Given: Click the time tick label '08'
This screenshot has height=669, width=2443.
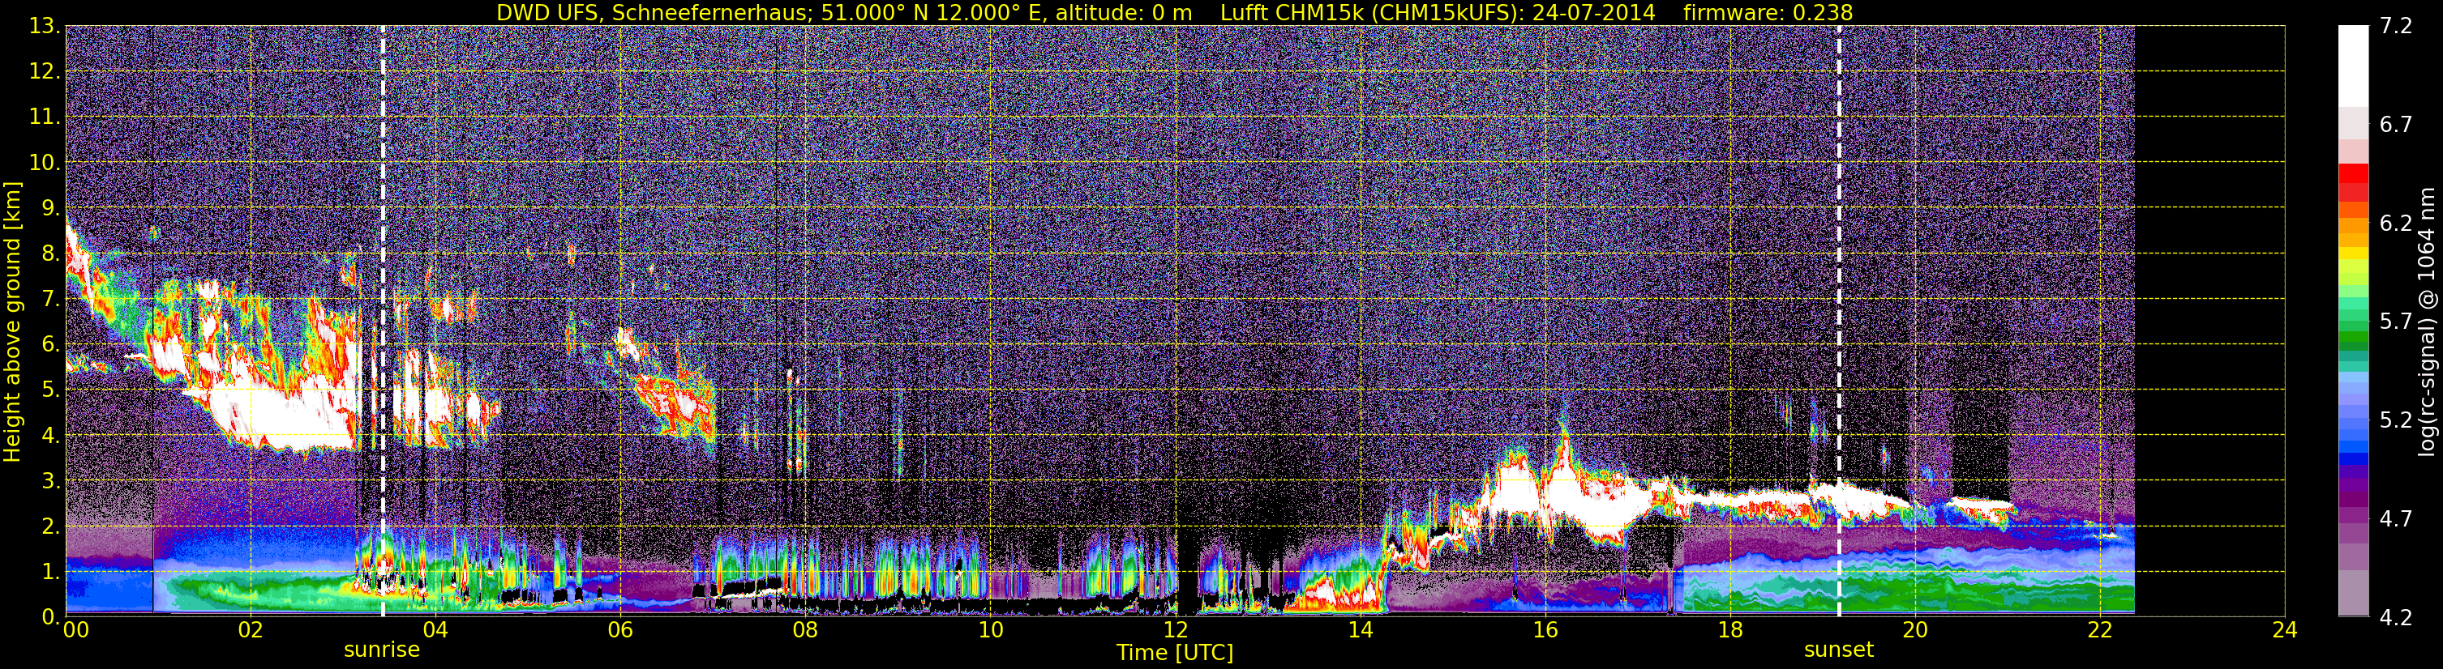Looking at the screenshot, I should pyautogui.click(x=805, y=630).
